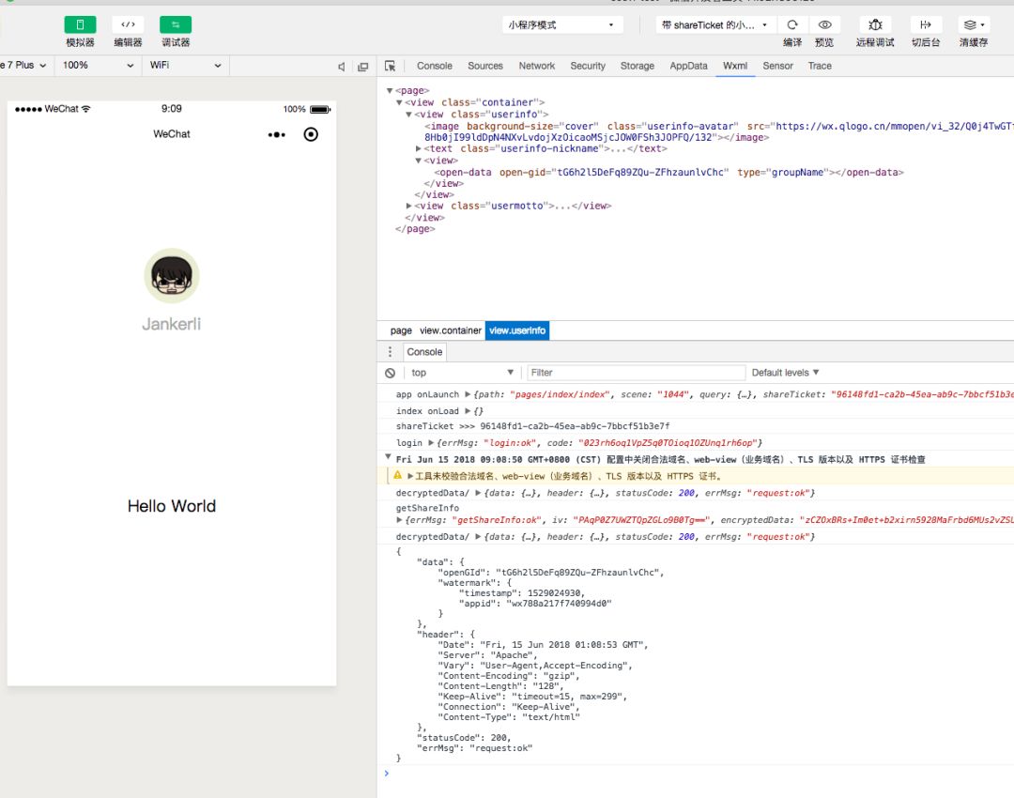This screenshot has height=798, width=1014.
Task: Switch to the Console devtools tab
Action: [x=435, y=66]
